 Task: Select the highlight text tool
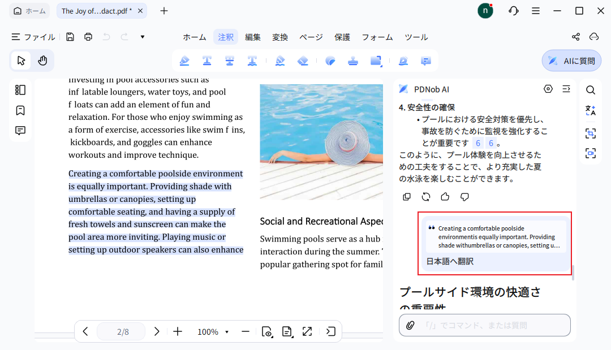pos(184,60)
